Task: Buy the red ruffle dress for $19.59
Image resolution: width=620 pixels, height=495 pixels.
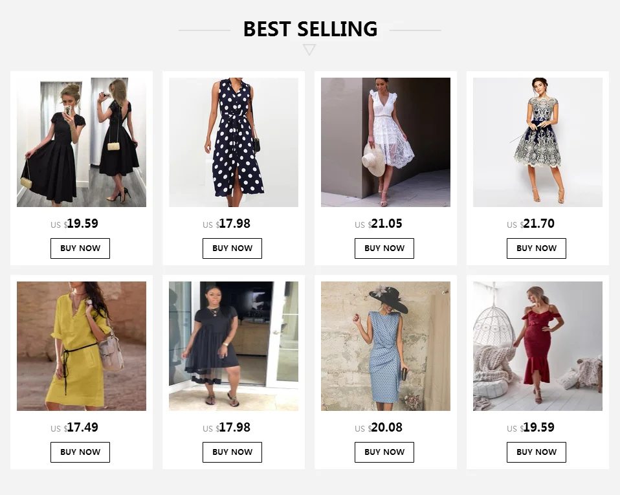Action: tap(537, 452)
